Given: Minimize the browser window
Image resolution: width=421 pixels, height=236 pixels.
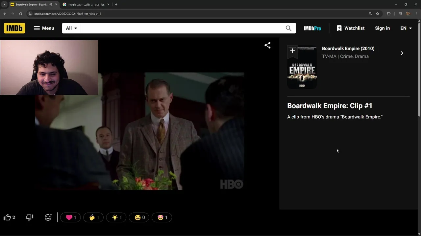Looking at the screenshot, I should (x=395, y=5).
